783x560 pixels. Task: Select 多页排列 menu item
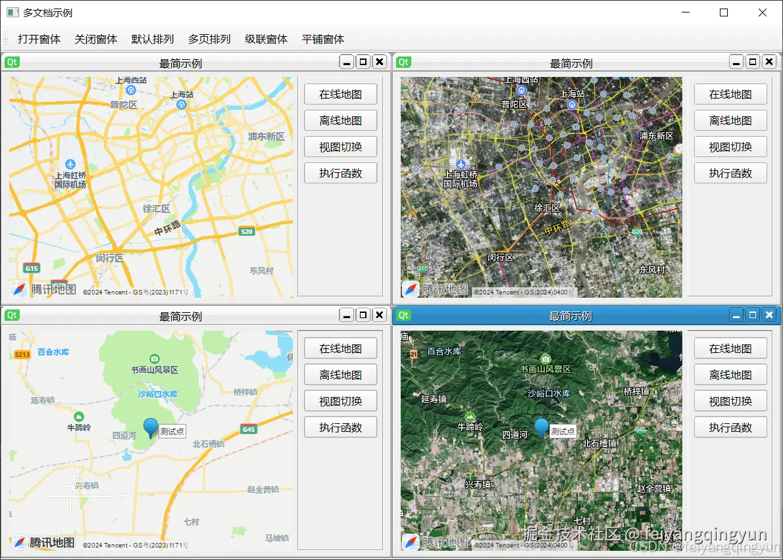209,39
